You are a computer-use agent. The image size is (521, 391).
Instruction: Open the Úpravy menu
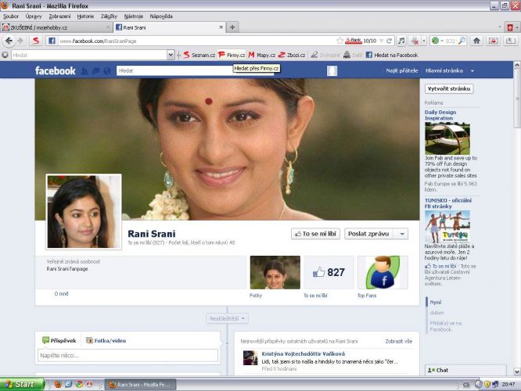pos(34,16)
